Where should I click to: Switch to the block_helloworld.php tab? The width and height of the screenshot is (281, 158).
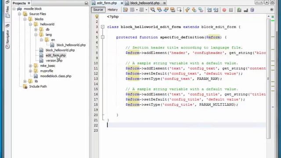click(145, 3)
